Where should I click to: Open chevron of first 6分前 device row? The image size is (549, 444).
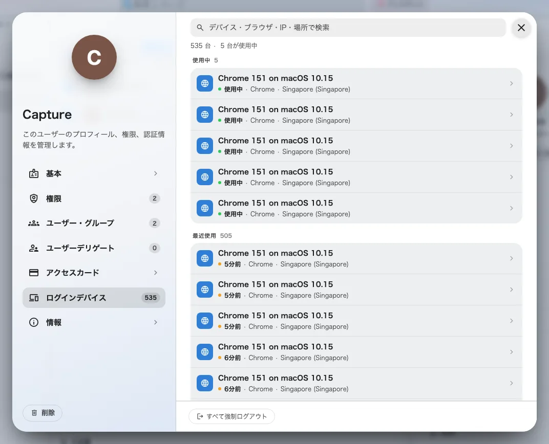coord(511,352)
